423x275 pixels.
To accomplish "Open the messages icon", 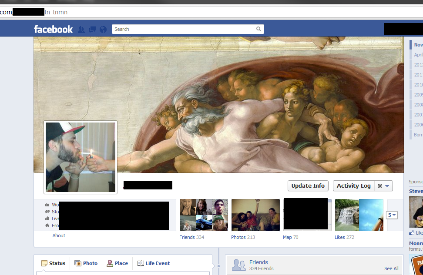I will click(92, 30).
